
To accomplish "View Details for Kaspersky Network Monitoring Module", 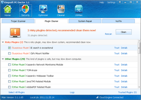I will point(124,65).
